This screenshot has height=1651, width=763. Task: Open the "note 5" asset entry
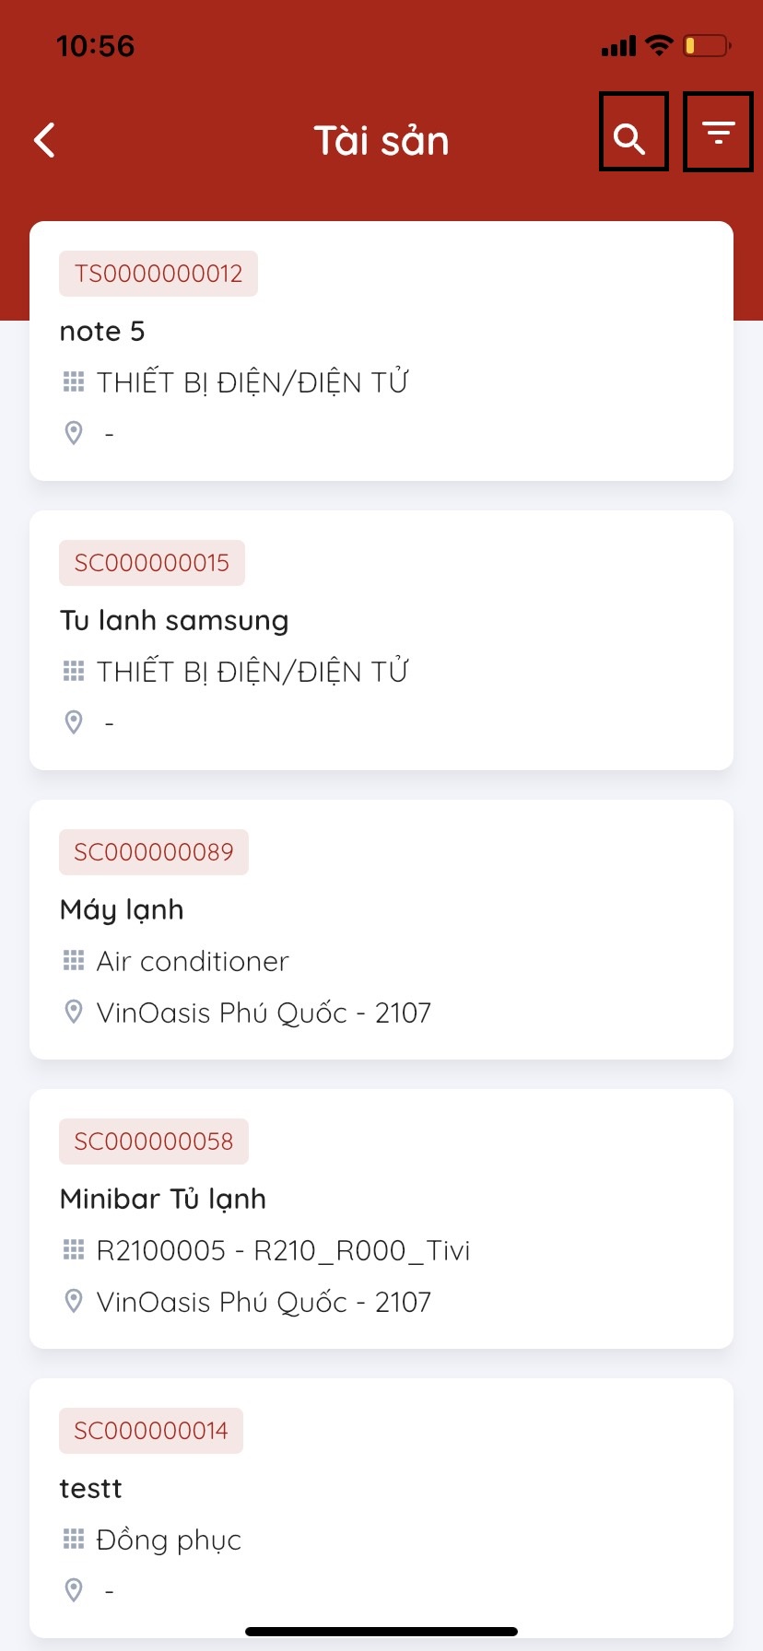click(x=102, y=332)
